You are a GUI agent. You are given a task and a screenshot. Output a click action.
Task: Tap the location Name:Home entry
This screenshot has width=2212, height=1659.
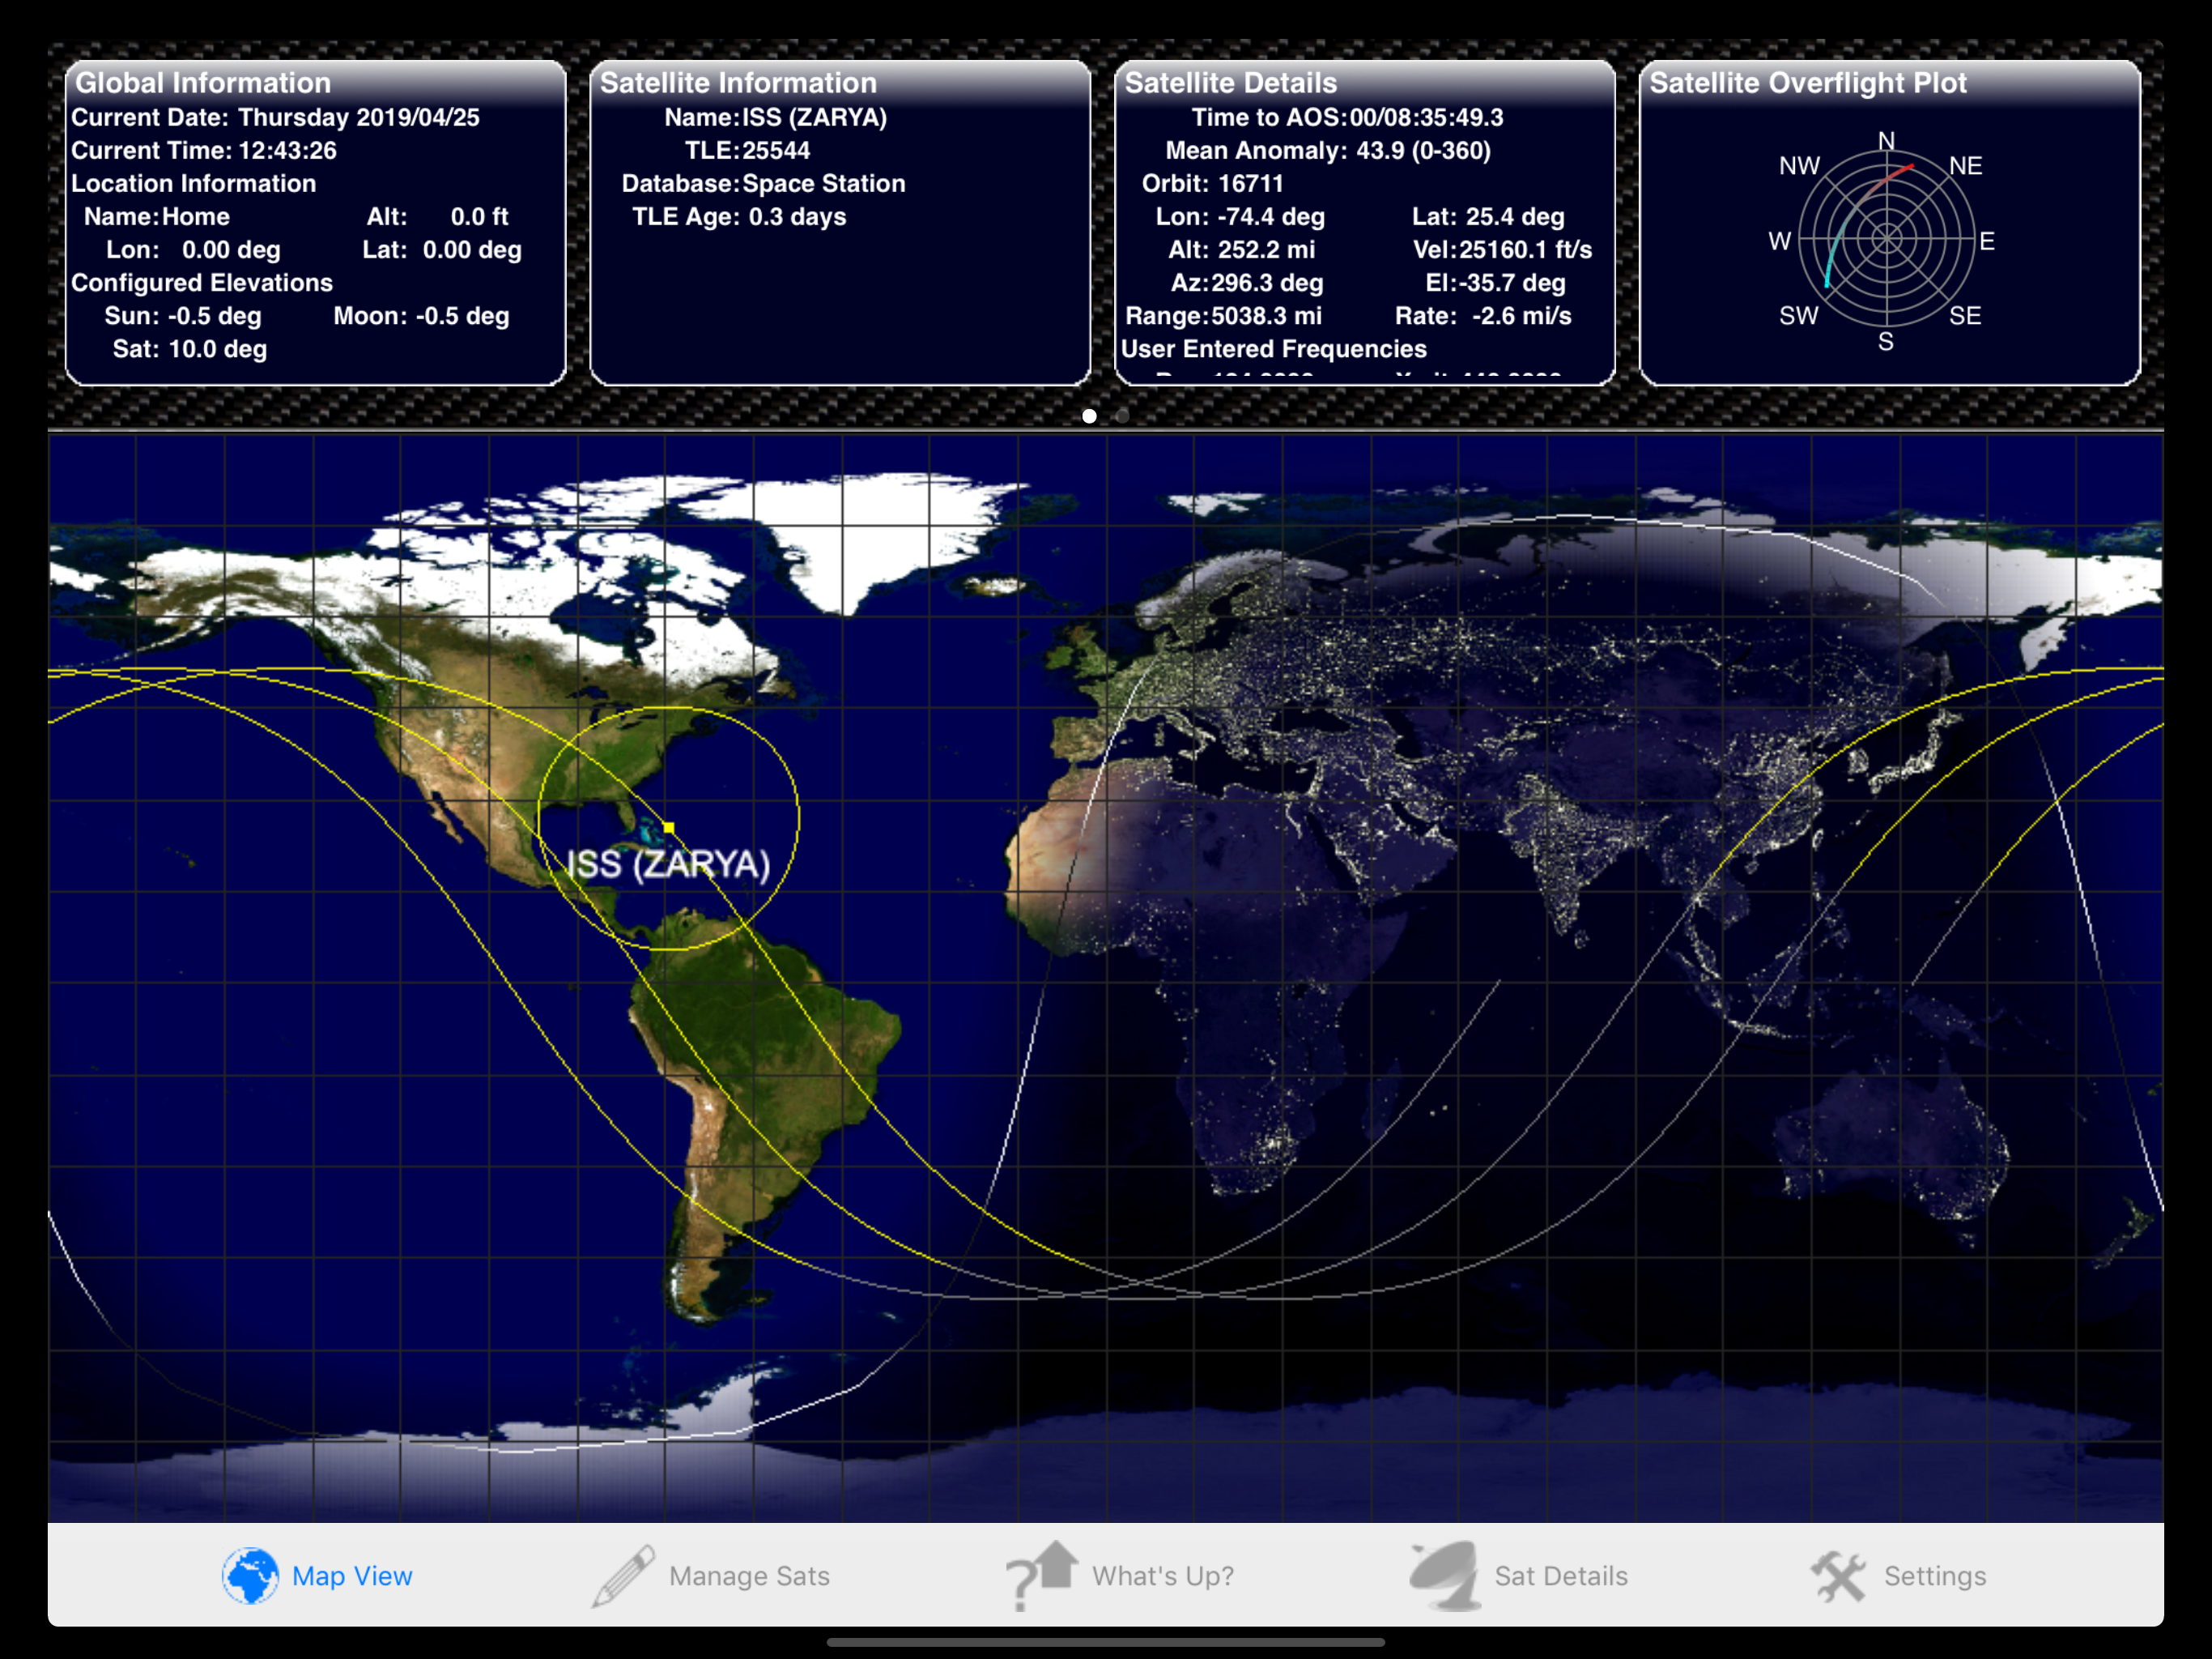tap(157, 216)
